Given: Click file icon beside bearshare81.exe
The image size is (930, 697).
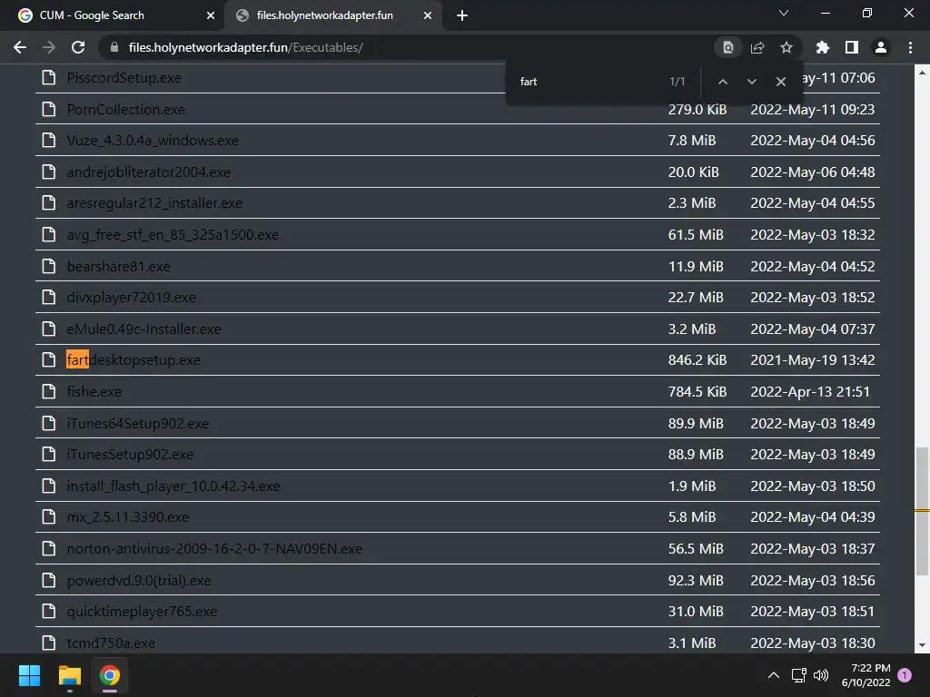Looking at the screenshot, I should pyautogui.click(x=49, y=266).
